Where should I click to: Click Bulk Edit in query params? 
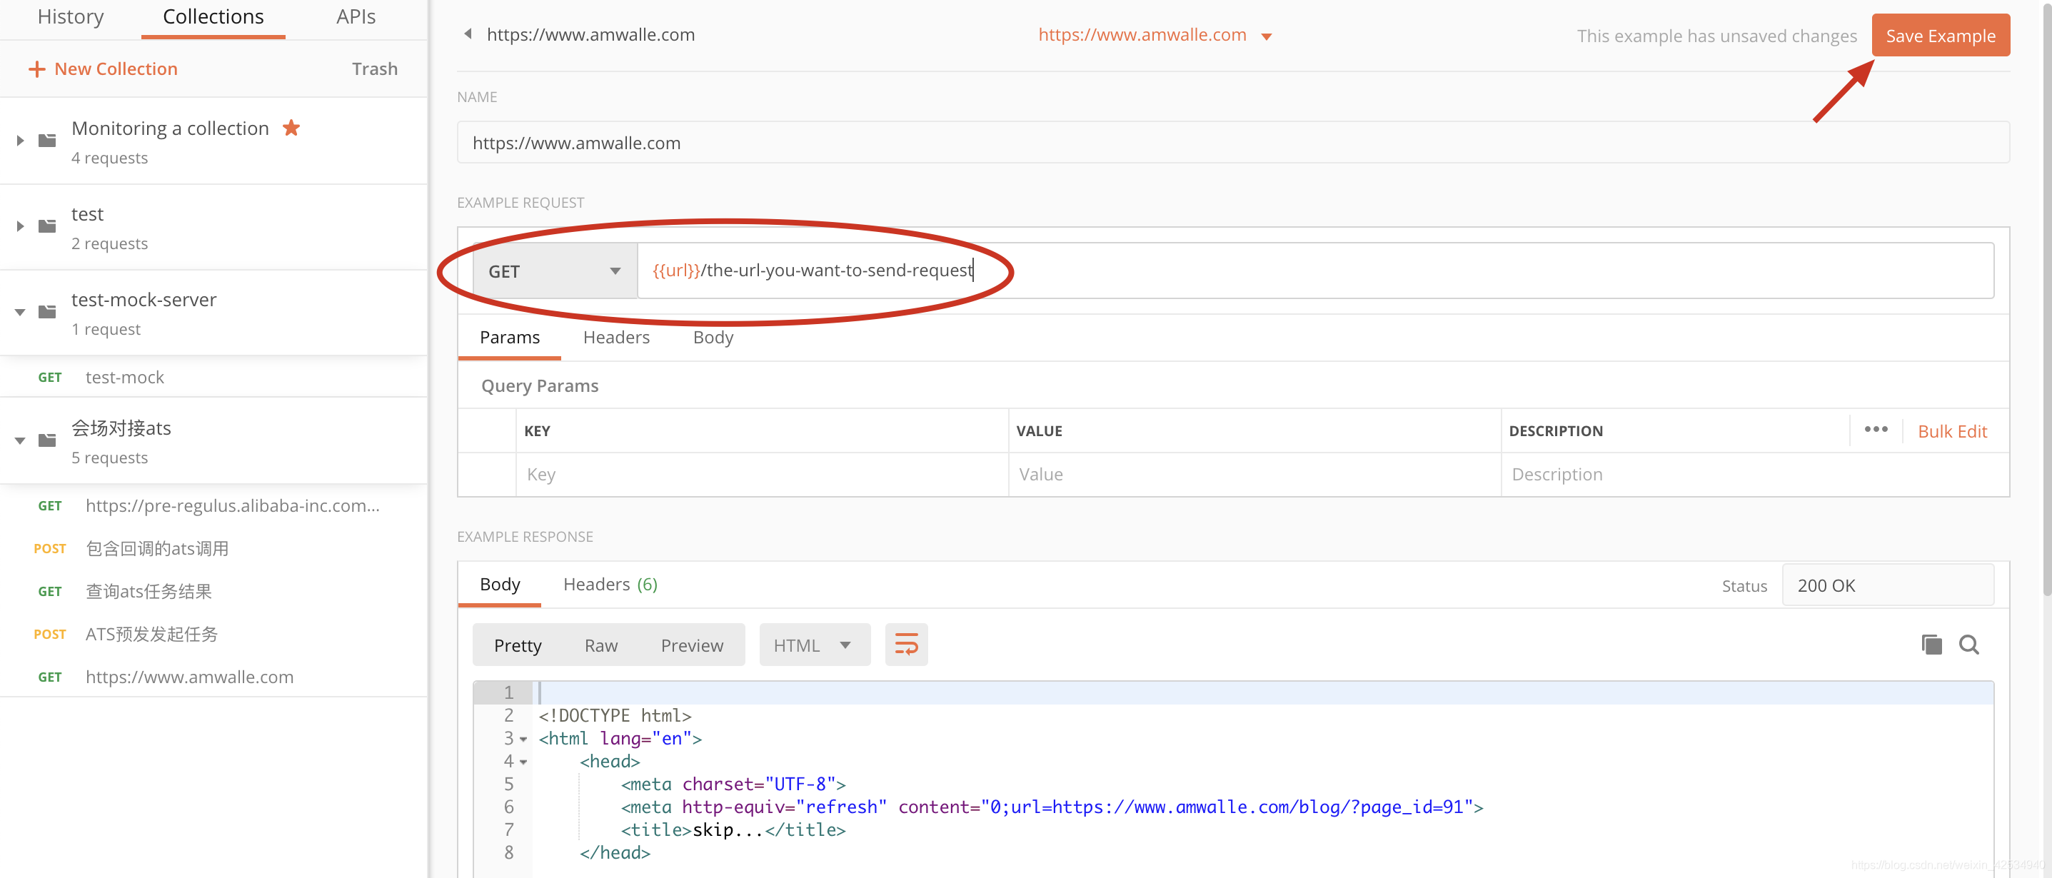coord(1953,431)
